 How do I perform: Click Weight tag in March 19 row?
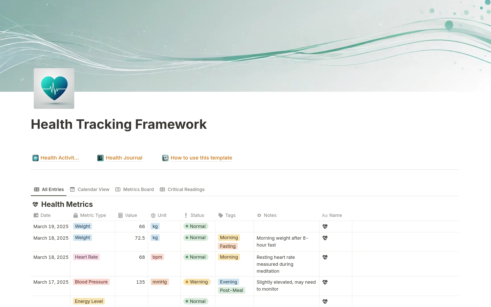(x=82, y=226)
